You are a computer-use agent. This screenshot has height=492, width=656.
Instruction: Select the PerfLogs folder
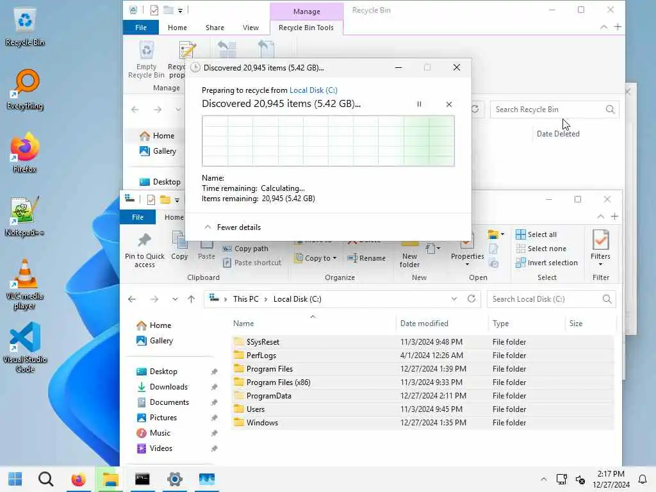click(x=423, y=355)
